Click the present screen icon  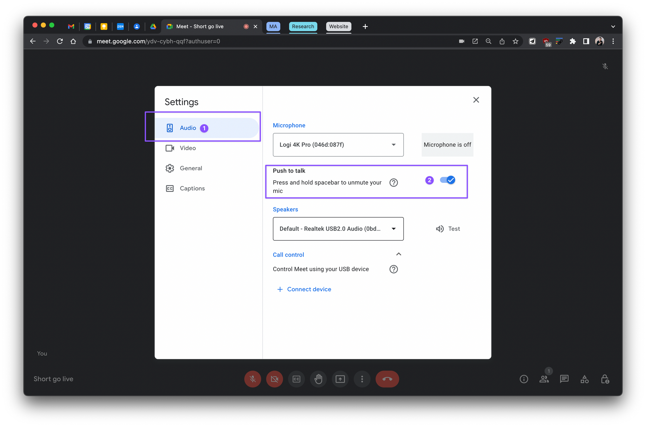point(340,379)
